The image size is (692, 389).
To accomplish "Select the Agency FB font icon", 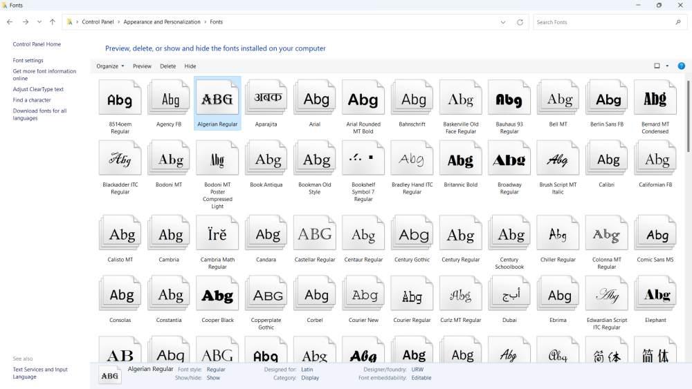I will 169,98.
